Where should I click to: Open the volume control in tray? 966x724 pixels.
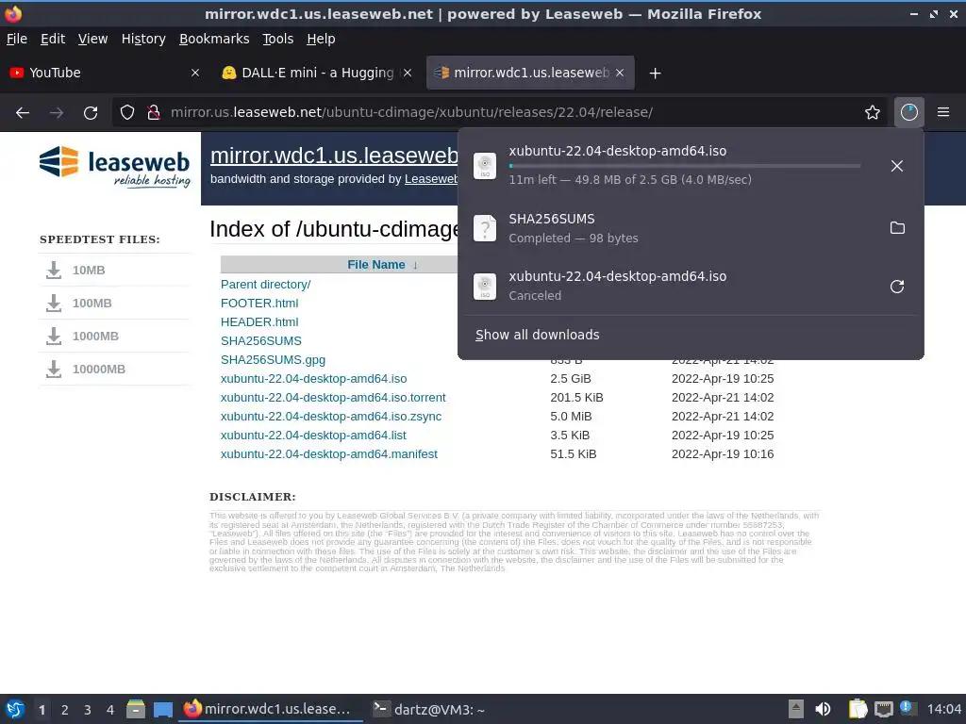click(823, 709)
